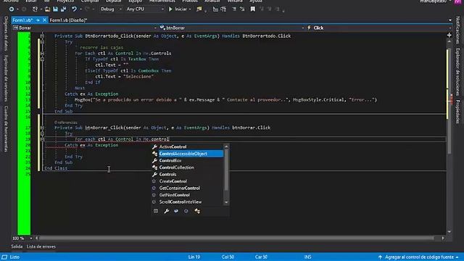Collapse the BtnBorrartodo_Click sub outline
The height and width of the screenshot is (261, 464).
click(42, 36)
